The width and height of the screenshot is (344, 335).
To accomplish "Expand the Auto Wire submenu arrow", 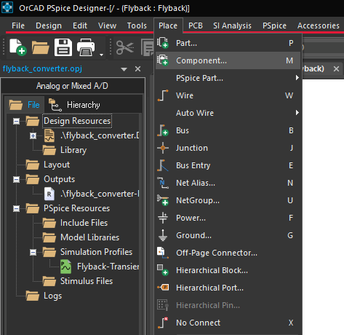I will click(297, 113).
